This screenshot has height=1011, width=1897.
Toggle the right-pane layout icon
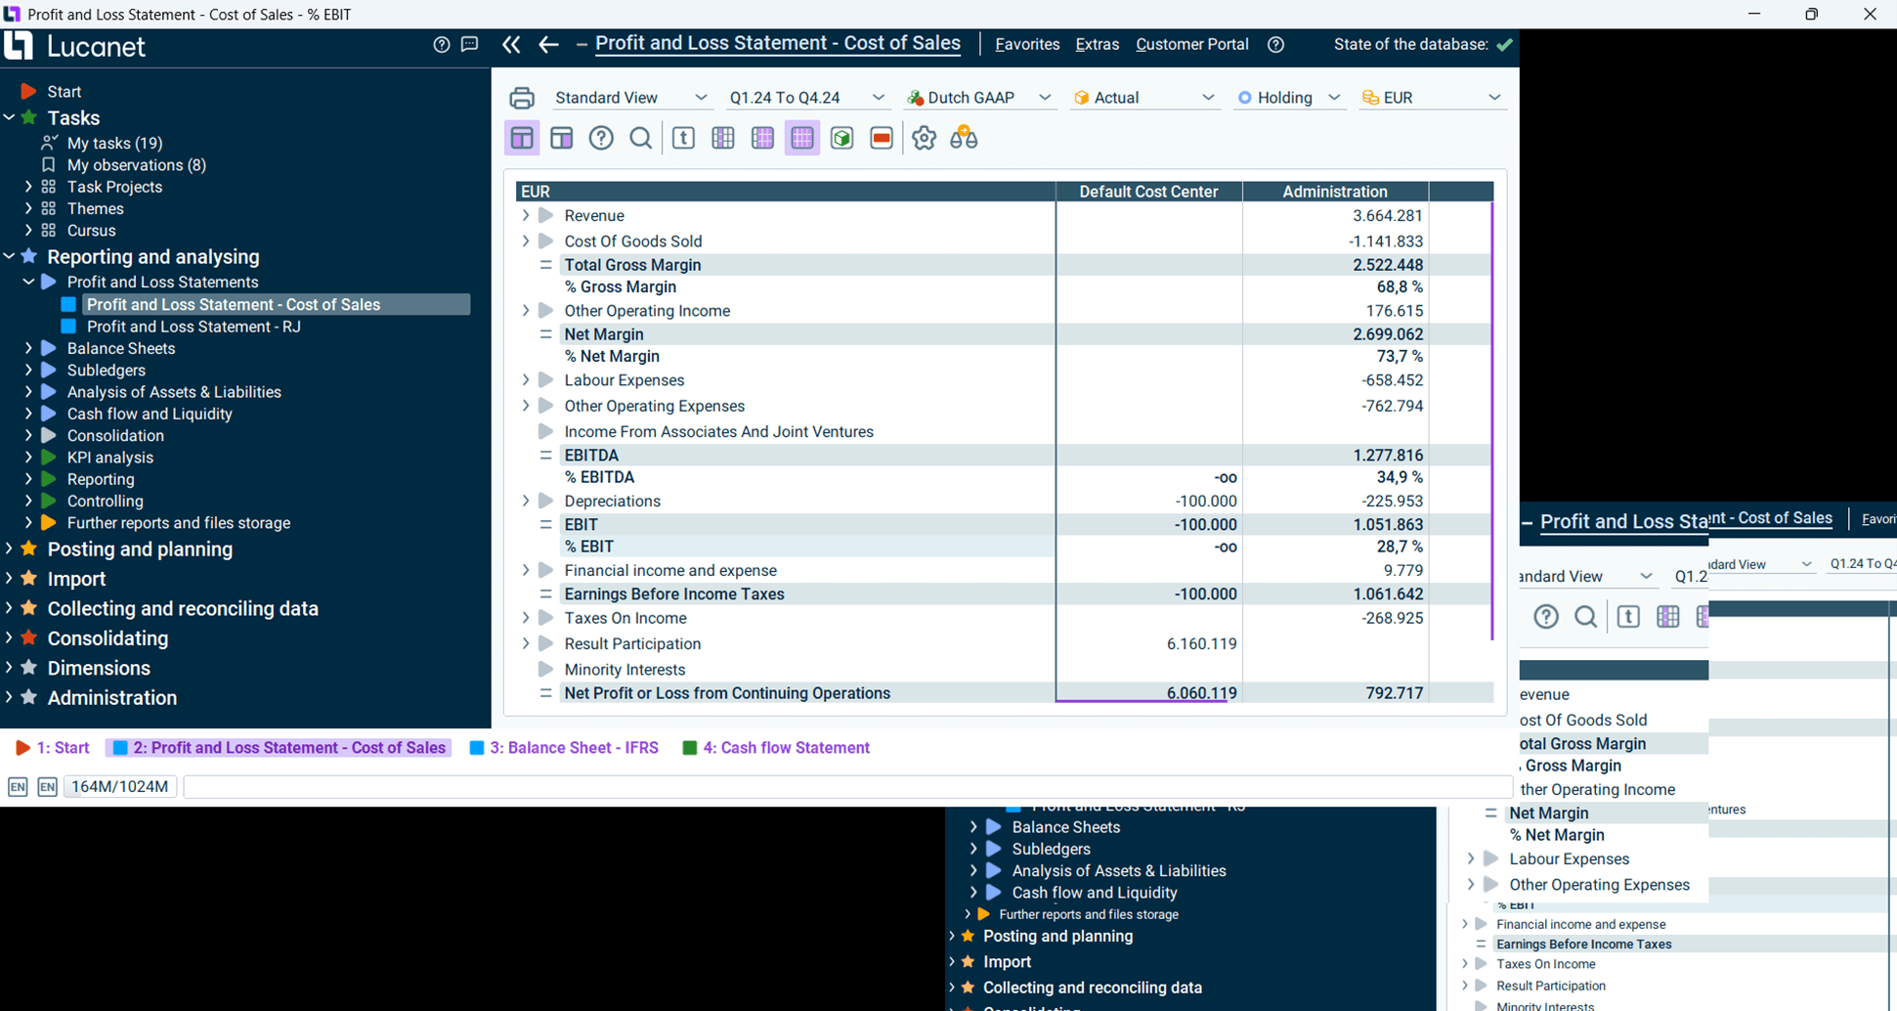[x=562, y=138]
